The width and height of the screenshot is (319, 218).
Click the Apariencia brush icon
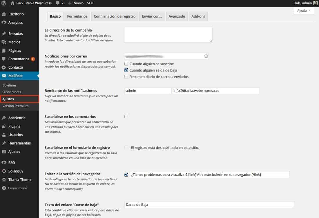pos(4,118)
